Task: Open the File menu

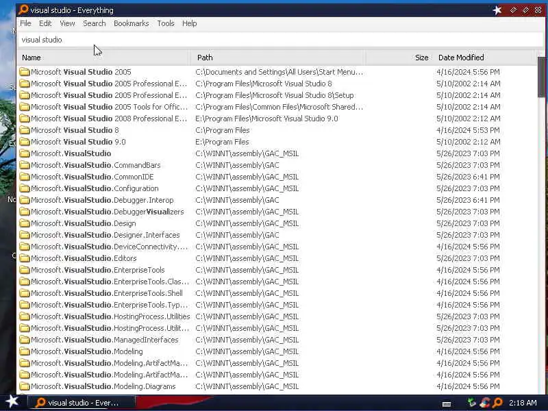Action: click(25, 23)
